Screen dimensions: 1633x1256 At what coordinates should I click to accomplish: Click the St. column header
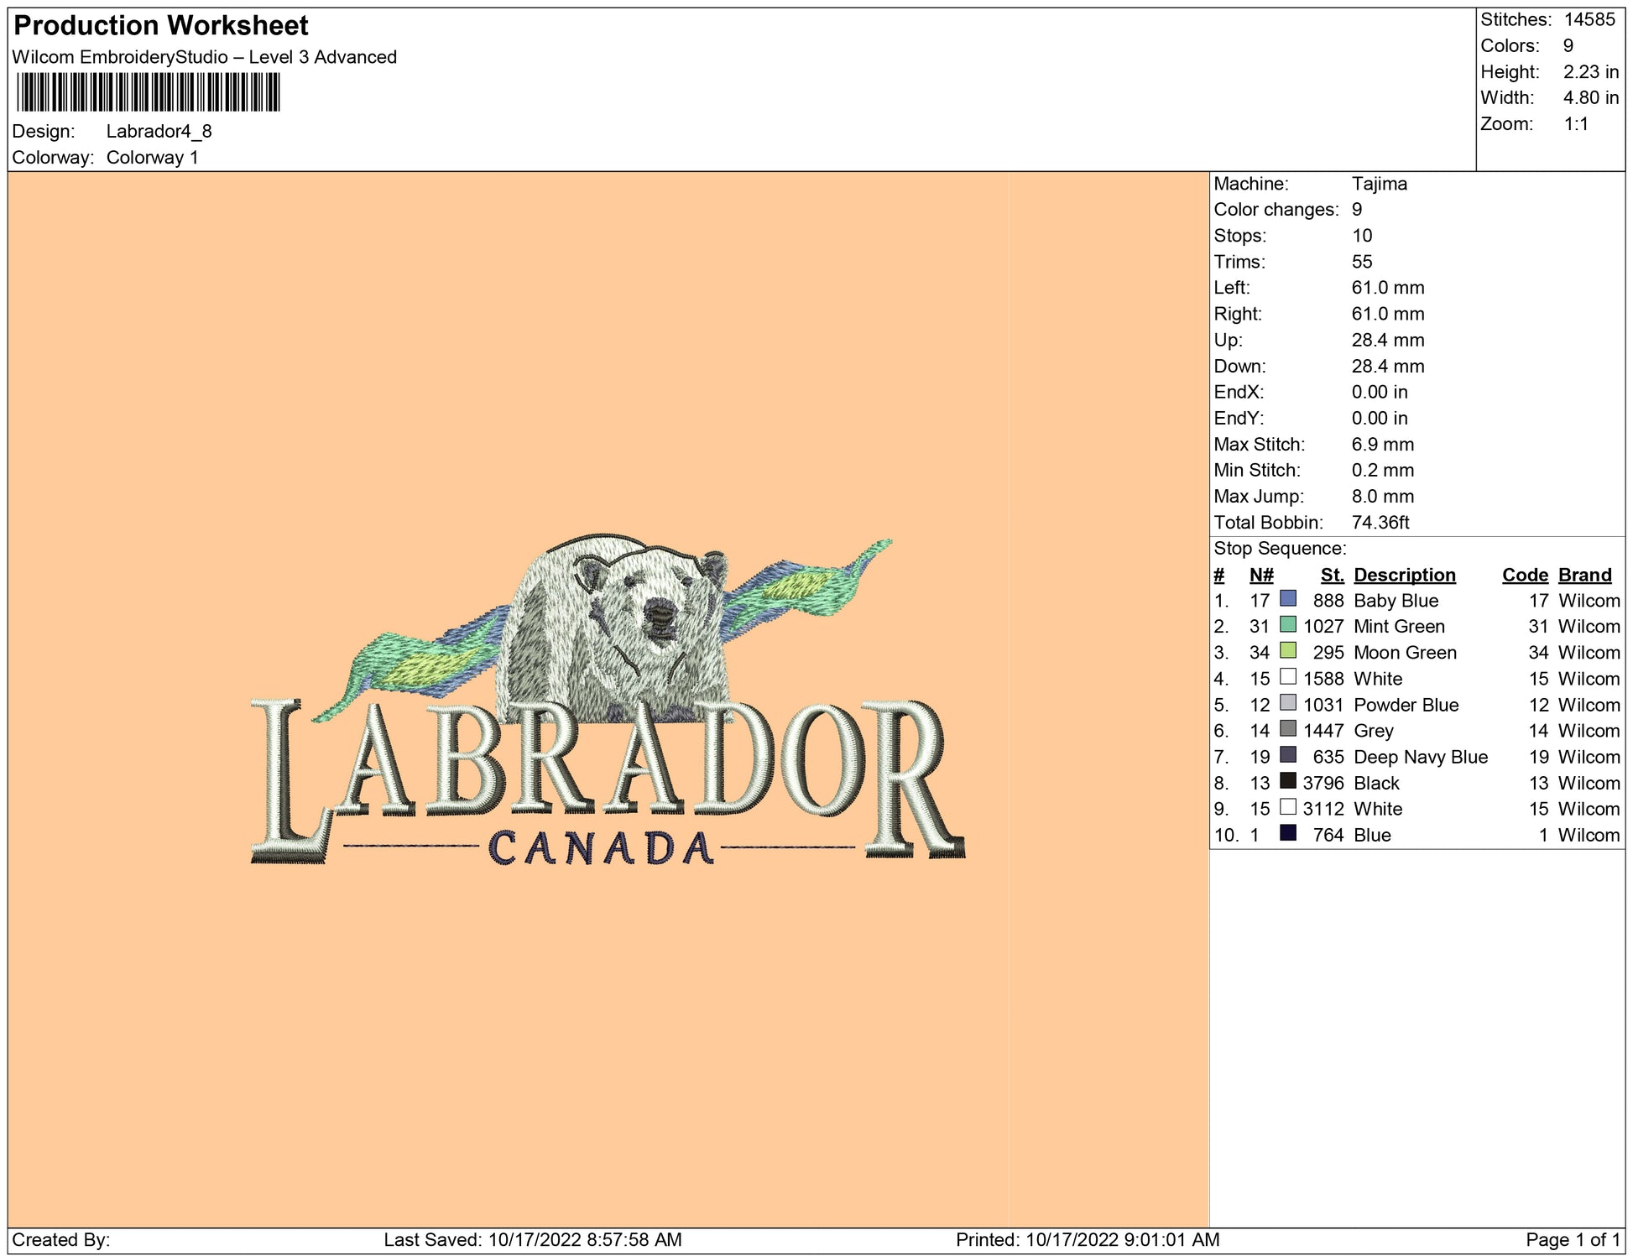pyautogui.click(x=1332, y=575)
